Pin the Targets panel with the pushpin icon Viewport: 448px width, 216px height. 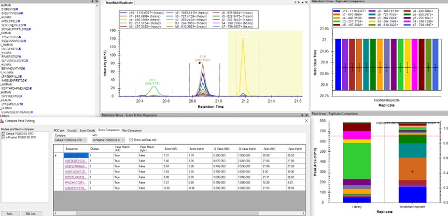click(93, 2)
